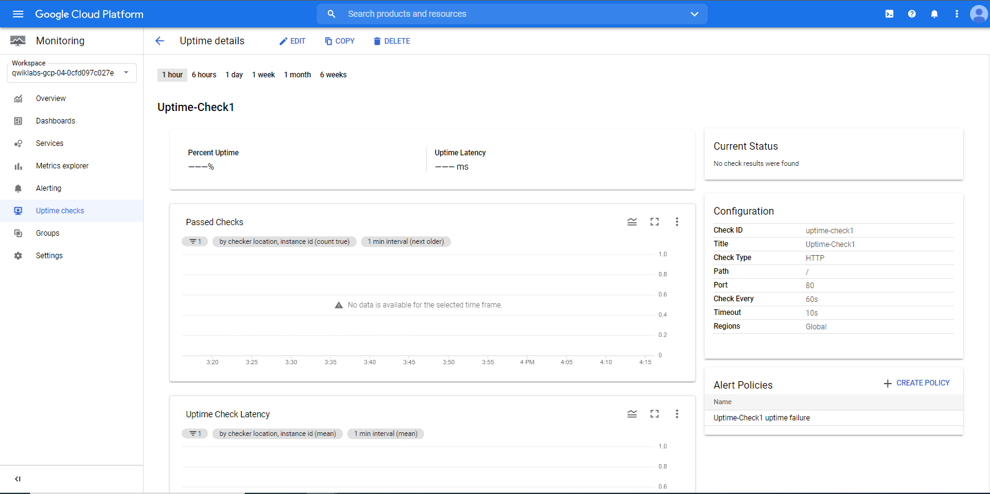Click Google Cloud Platform logo text
This screenshot has height=494, width=990.
click(x=89, y=14)
